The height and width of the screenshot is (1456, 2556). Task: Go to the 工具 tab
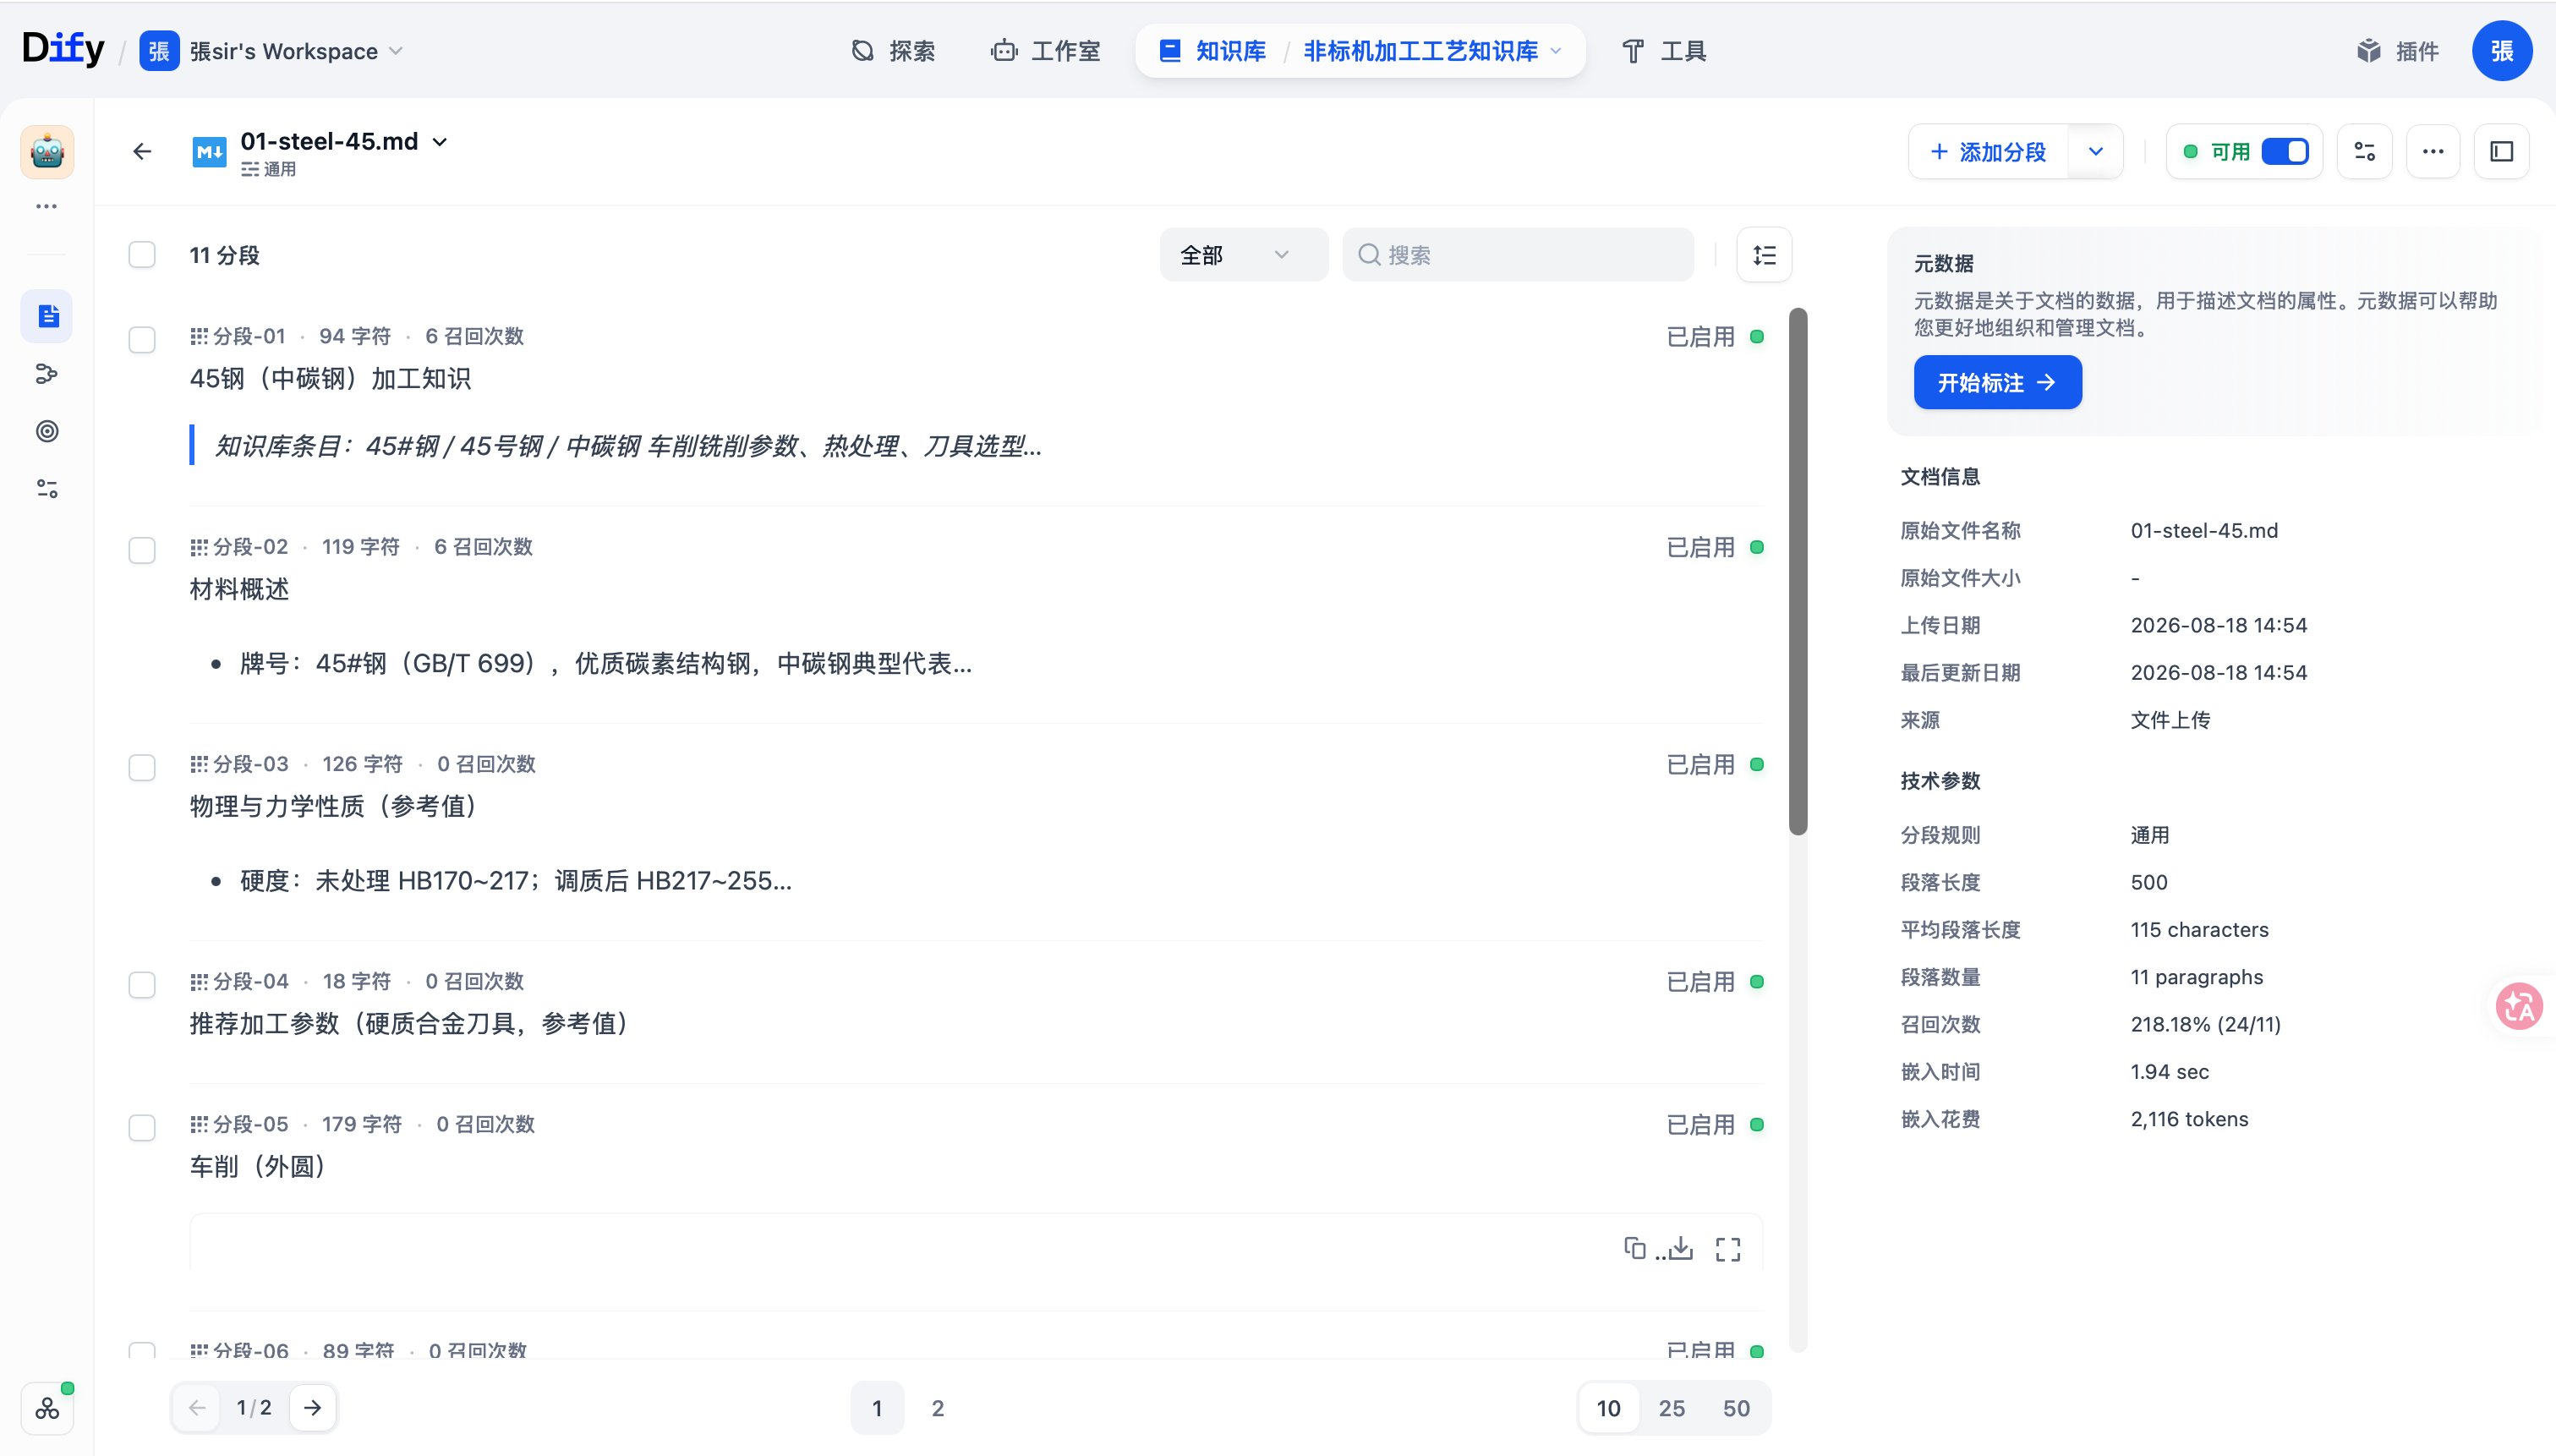click(x=1664, y=51)
